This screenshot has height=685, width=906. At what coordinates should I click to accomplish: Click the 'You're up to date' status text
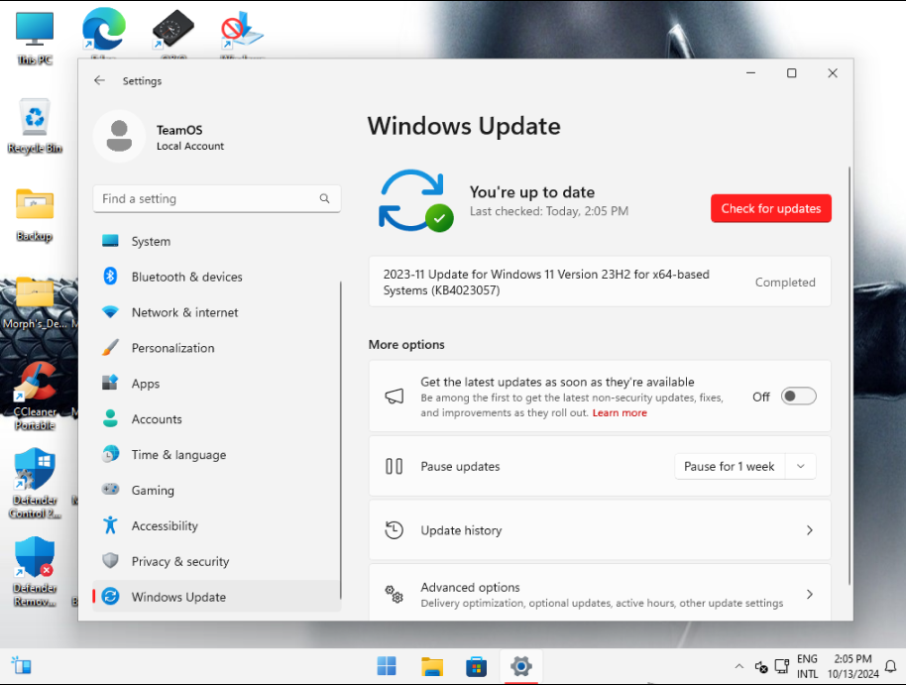tap(532, 192)
